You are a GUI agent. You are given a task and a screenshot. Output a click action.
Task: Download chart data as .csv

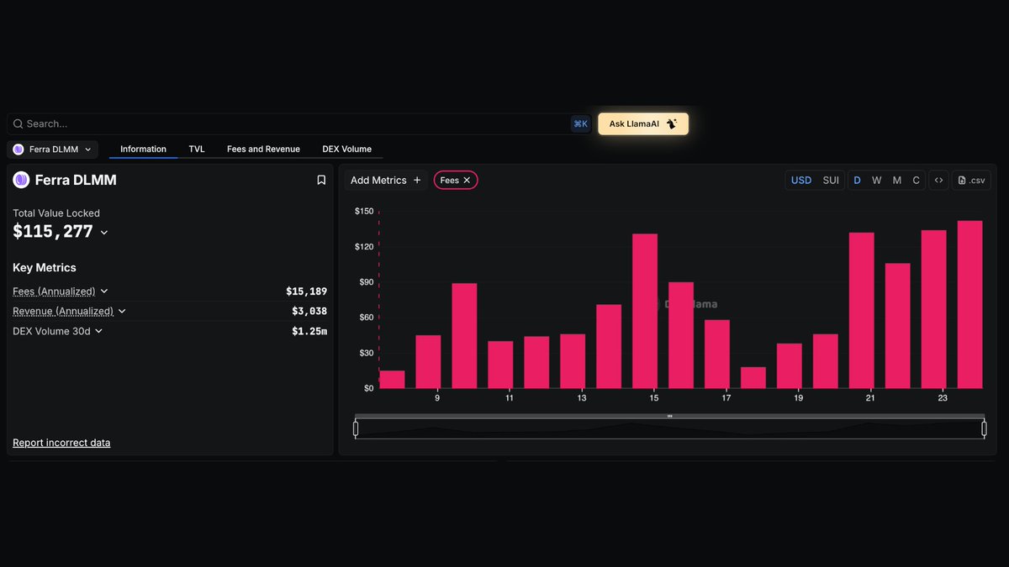pos(971,180)
